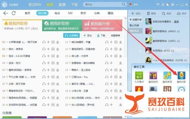Open the settings gear in the title bar

(x=173, y=5)
